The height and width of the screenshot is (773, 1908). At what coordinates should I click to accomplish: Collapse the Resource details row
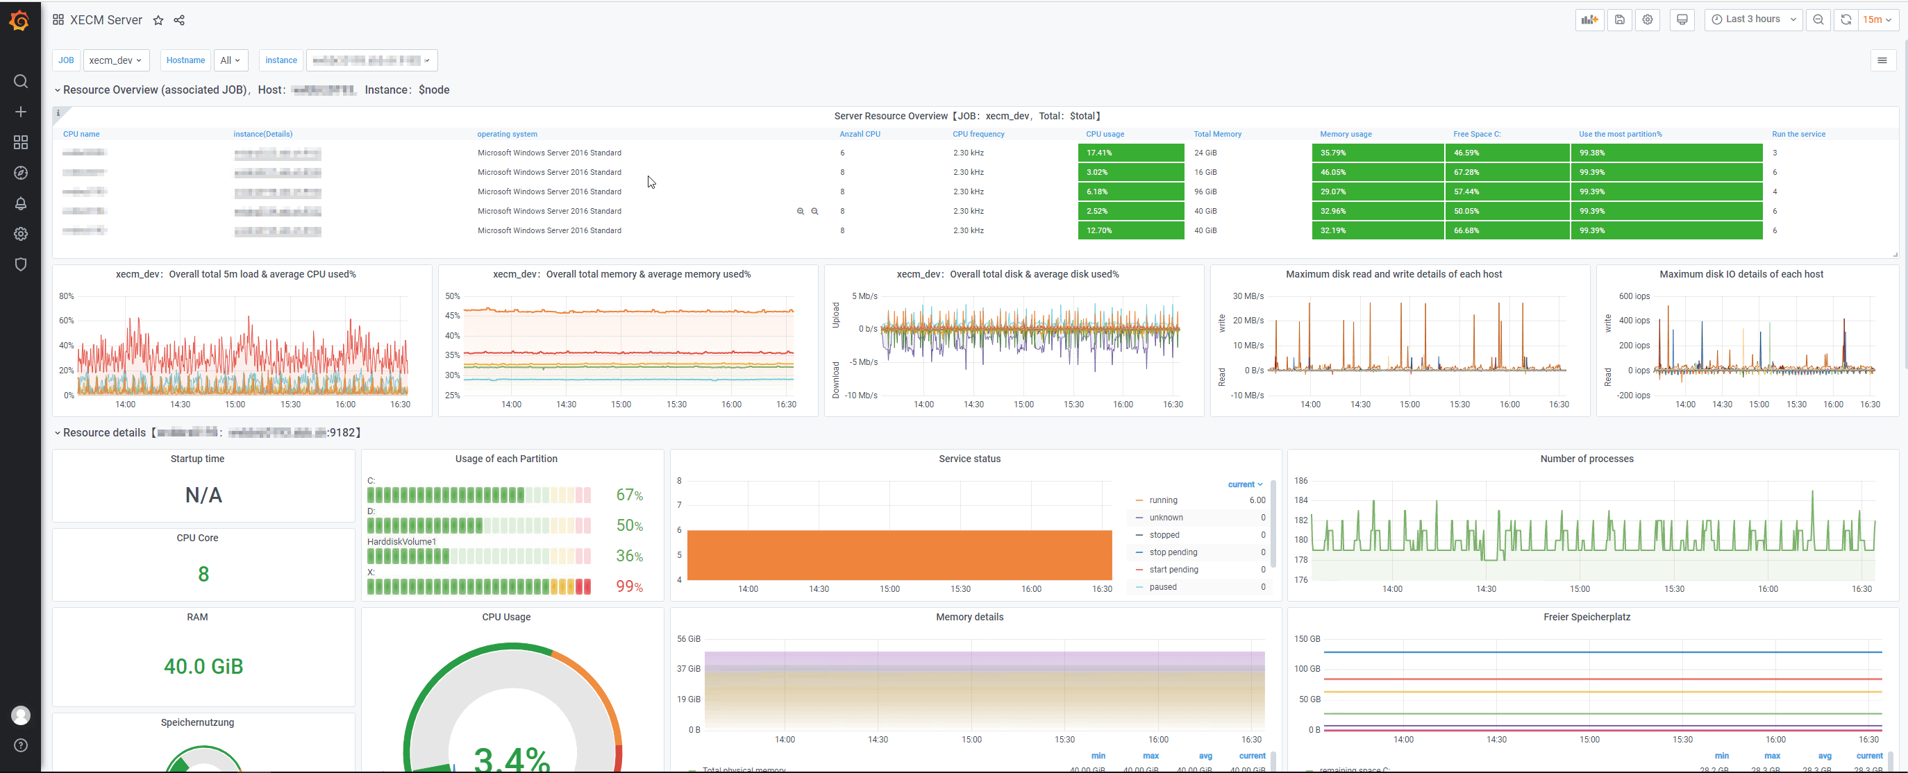[x=103, y=433]
